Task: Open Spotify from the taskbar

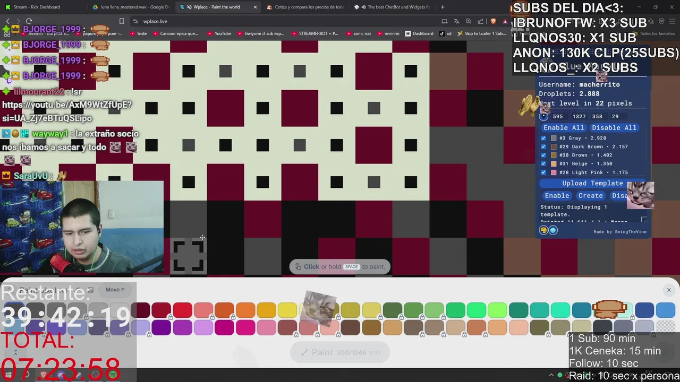Action: tap(113, 375)
